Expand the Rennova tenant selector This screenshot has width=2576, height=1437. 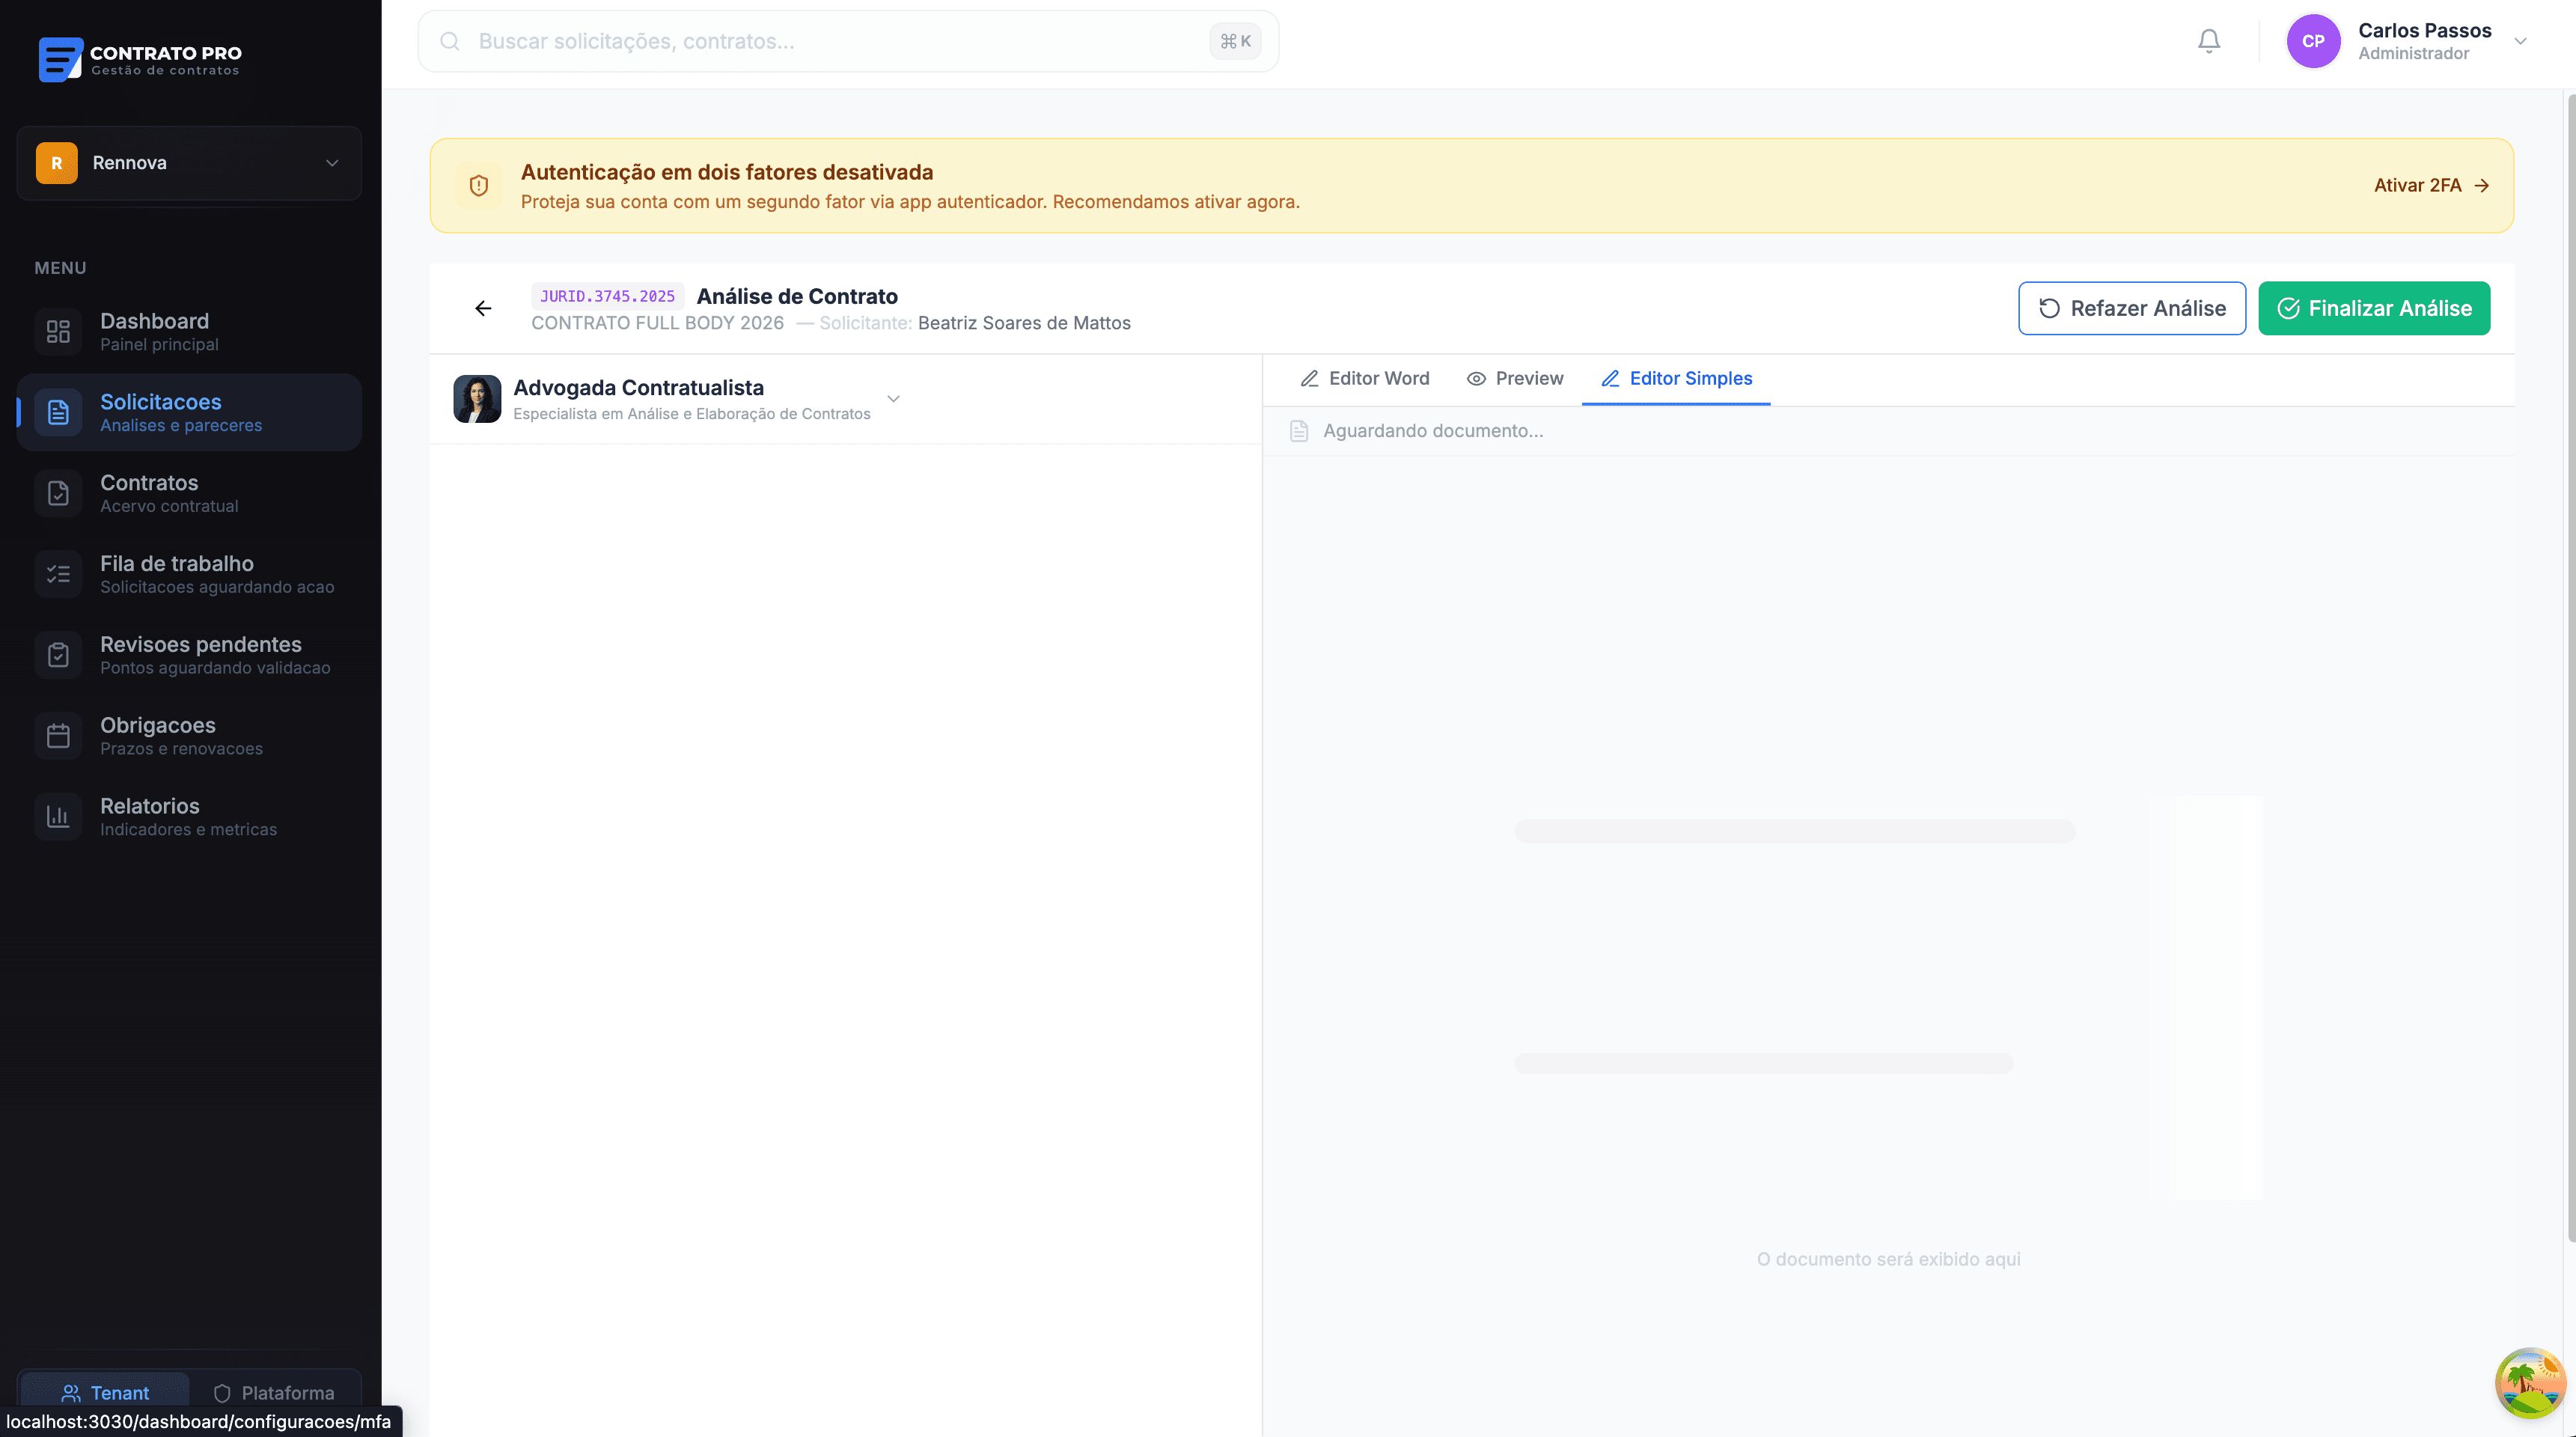pos(189,163)
